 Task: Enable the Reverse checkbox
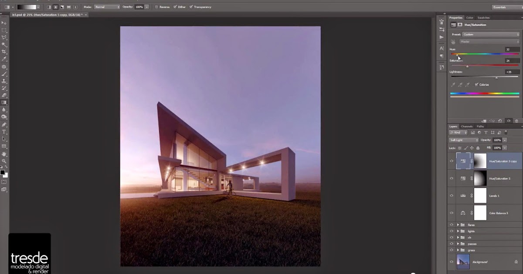[x=156, y=7]
